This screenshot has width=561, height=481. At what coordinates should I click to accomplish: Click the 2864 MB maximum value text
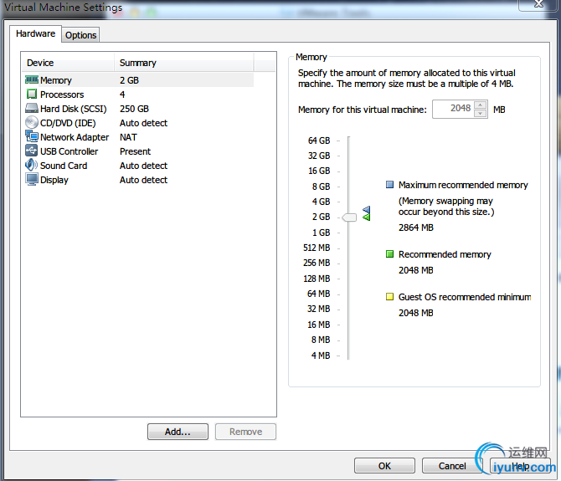416,228
